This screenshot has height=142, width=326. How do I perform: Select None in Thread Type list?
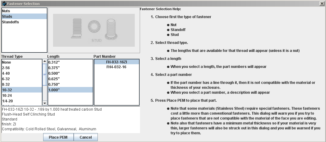coord(6,62)
